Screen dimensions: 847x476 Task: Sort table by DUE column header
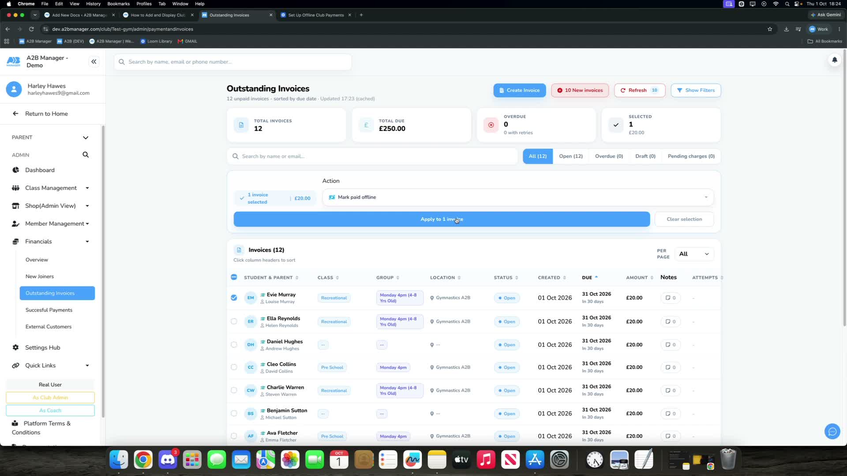pos(590,278)
